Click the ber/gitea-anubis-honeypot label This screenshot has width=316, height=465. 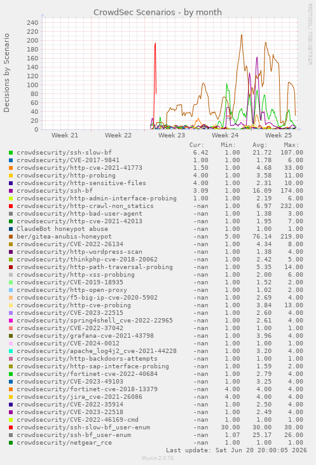coord(64,237)
